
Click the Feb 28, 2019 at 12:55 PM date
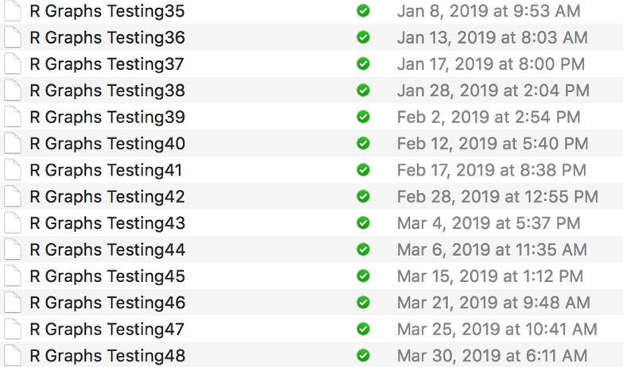pos(497,197)
